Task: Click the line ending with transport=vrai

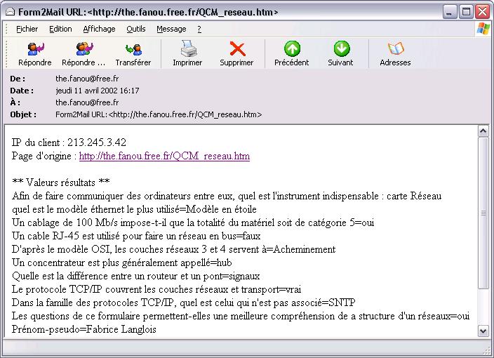Action: tap(156, 289)
